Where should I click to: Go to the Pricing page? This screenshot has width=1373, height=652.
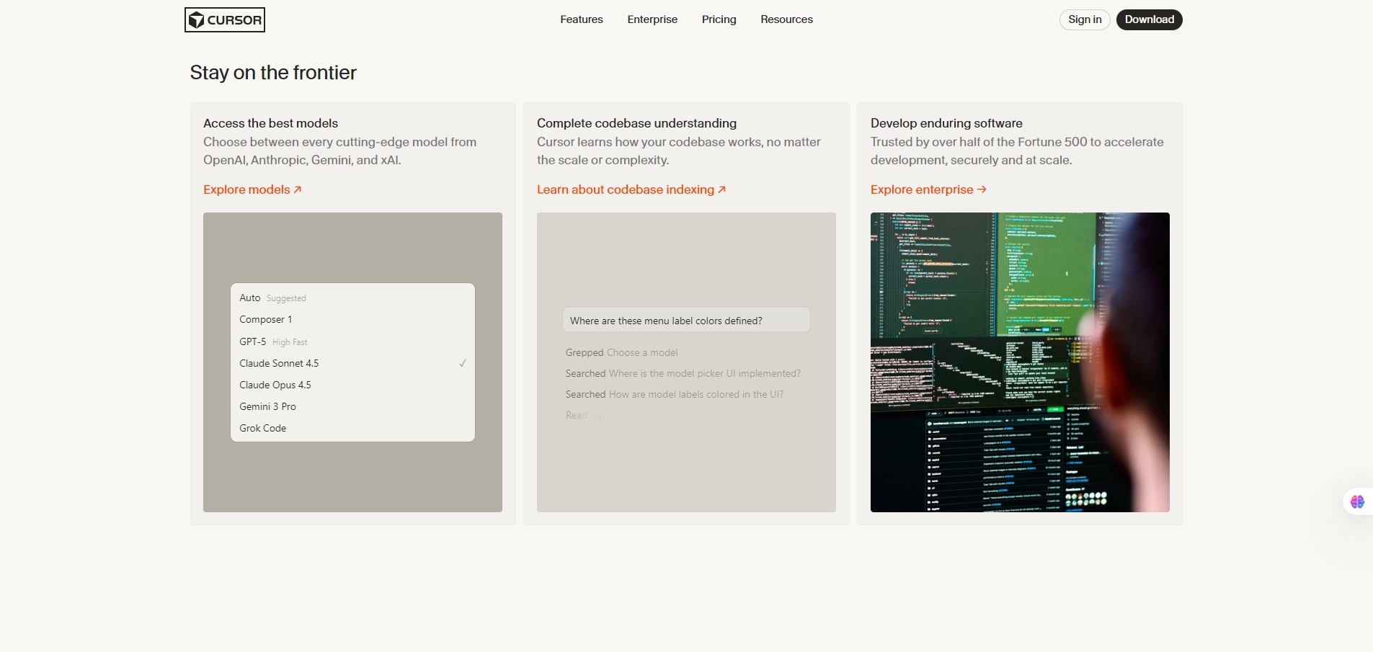pyautogui.click(x=719, y=19)
